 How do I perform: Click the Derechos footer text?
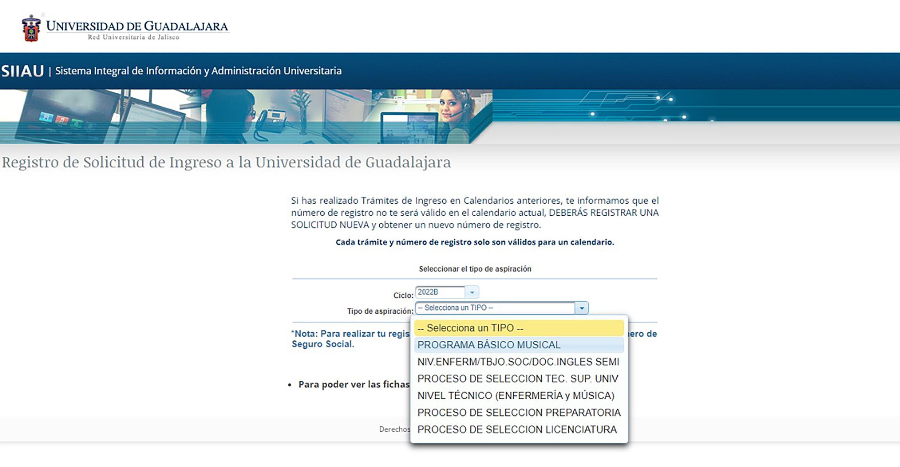point(394,429)
